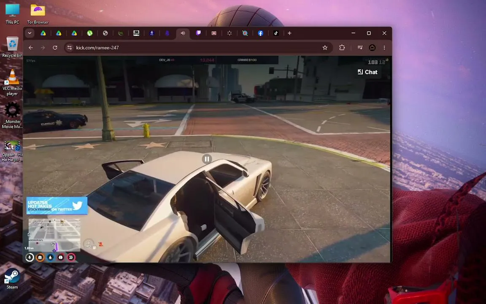Open the media playback controls icon
This screenshot has width=486, height=304.
360,47
